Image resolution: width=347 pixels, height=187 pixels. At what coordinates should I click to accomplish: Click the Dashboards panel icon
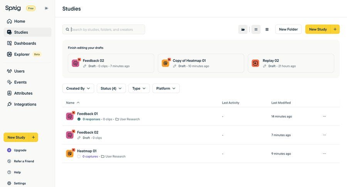pyautogui.click(x=9, y=43)
